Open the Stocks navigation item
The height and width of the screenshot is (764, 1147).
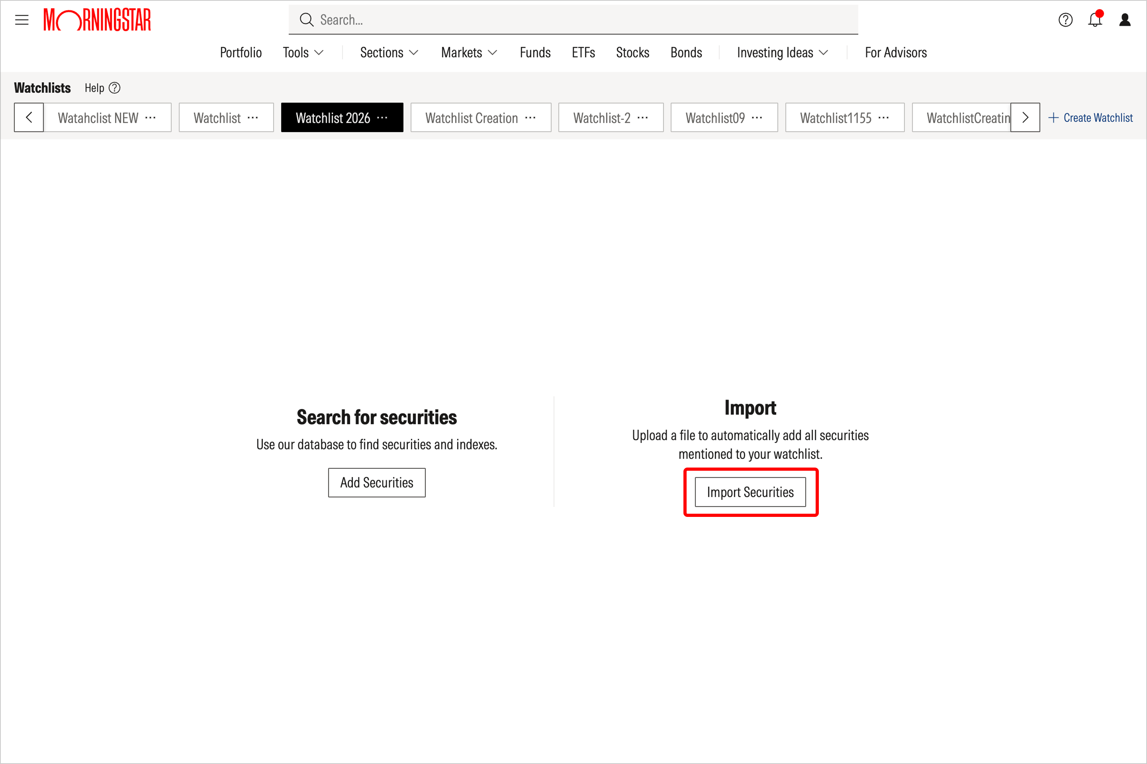(x=632, y=53)
